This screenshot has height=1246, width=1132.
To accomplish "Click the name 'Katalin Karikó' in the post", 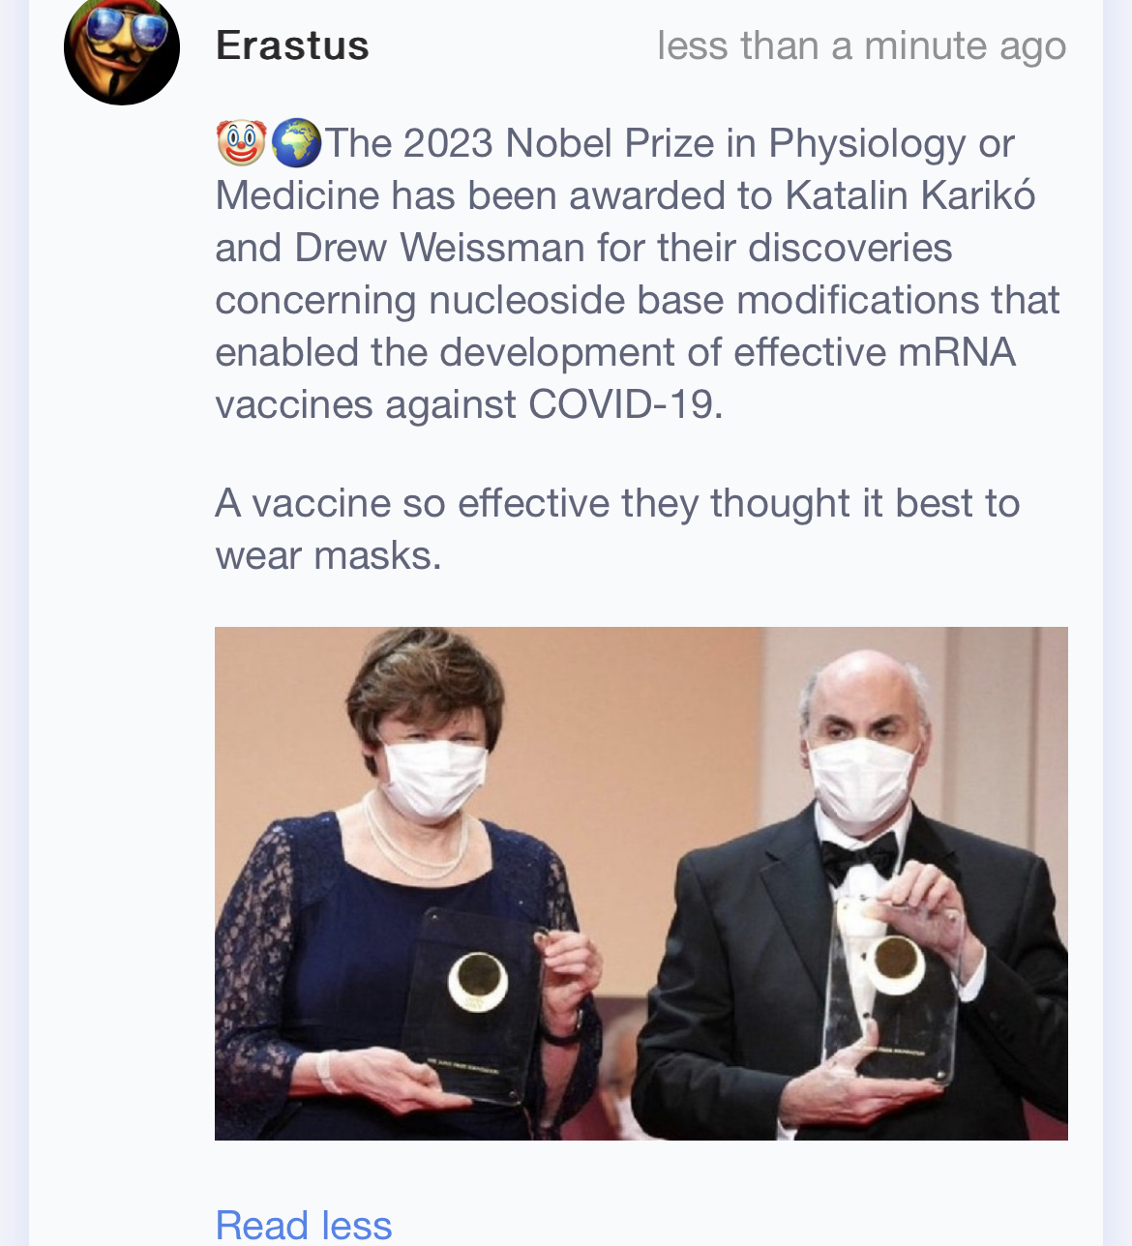I will pyautogui.click(x=910, y=195).
